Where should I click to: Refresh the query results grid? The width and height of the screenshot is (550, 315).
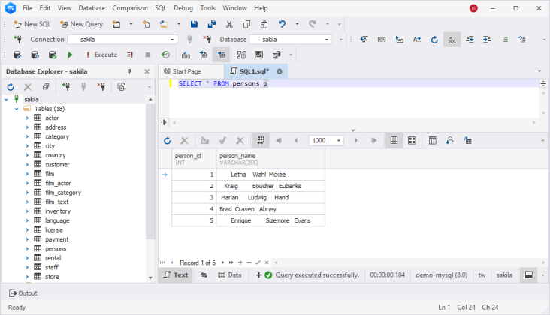coord(167,140)
